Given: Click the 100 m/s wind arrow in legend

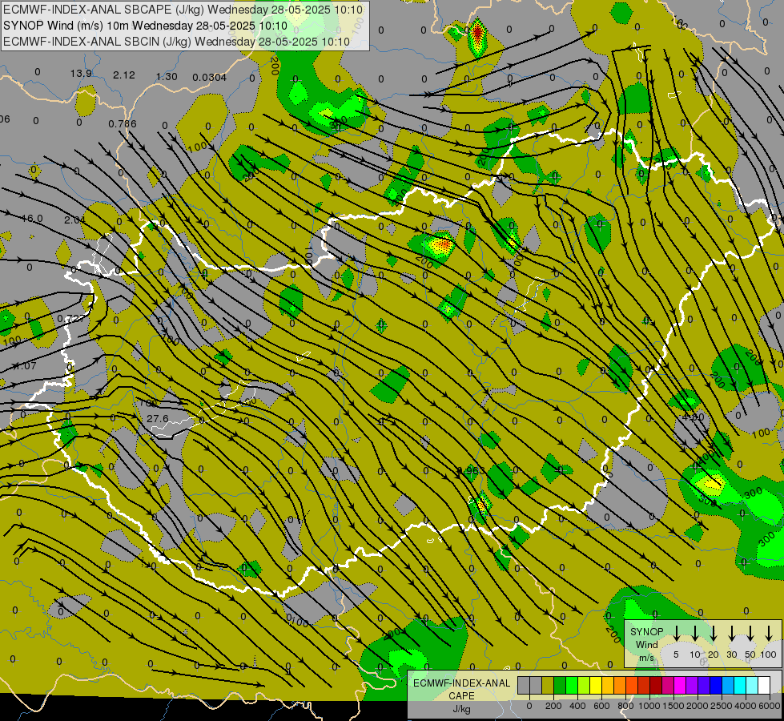Looking at the screenshot, I should pyautogui.click(x=769, y=633).
